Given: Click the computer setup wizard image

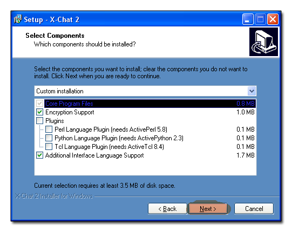Looking at the screenshot, I should [x=263, y=42].
